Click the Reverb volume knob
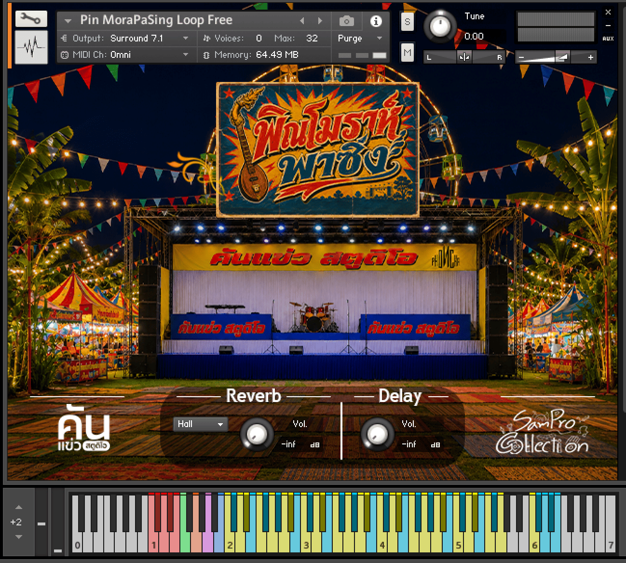This screenshot has height=563, width=626. coord(256,434)
